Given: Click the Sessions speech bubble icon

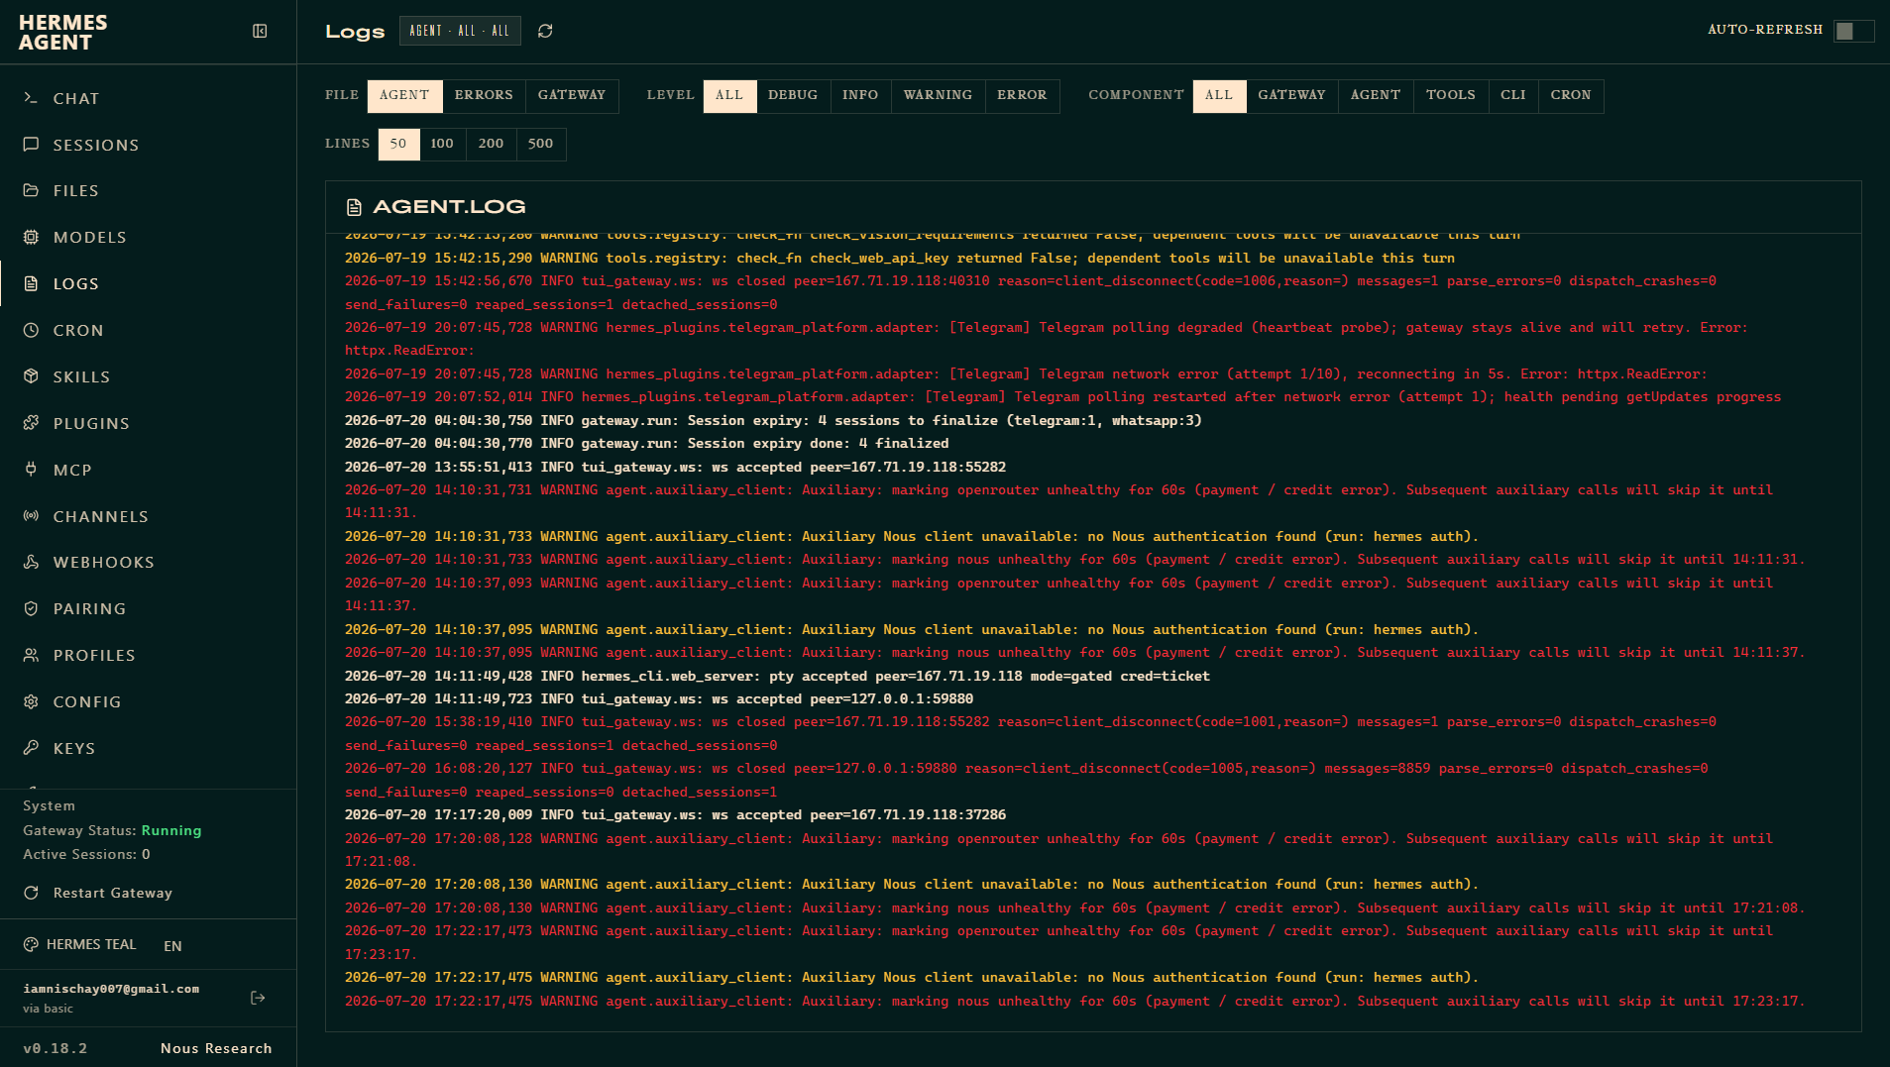Looking at the screenshot, I should tap(31, 145).
